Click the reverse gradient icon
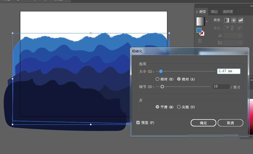The height and width of the screenshot is (154, 253). [200, 41]
